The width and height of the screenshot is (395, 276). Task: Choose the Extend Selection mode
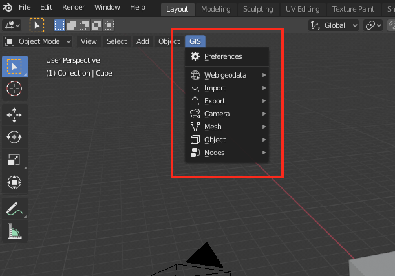(x=72, y=25)
